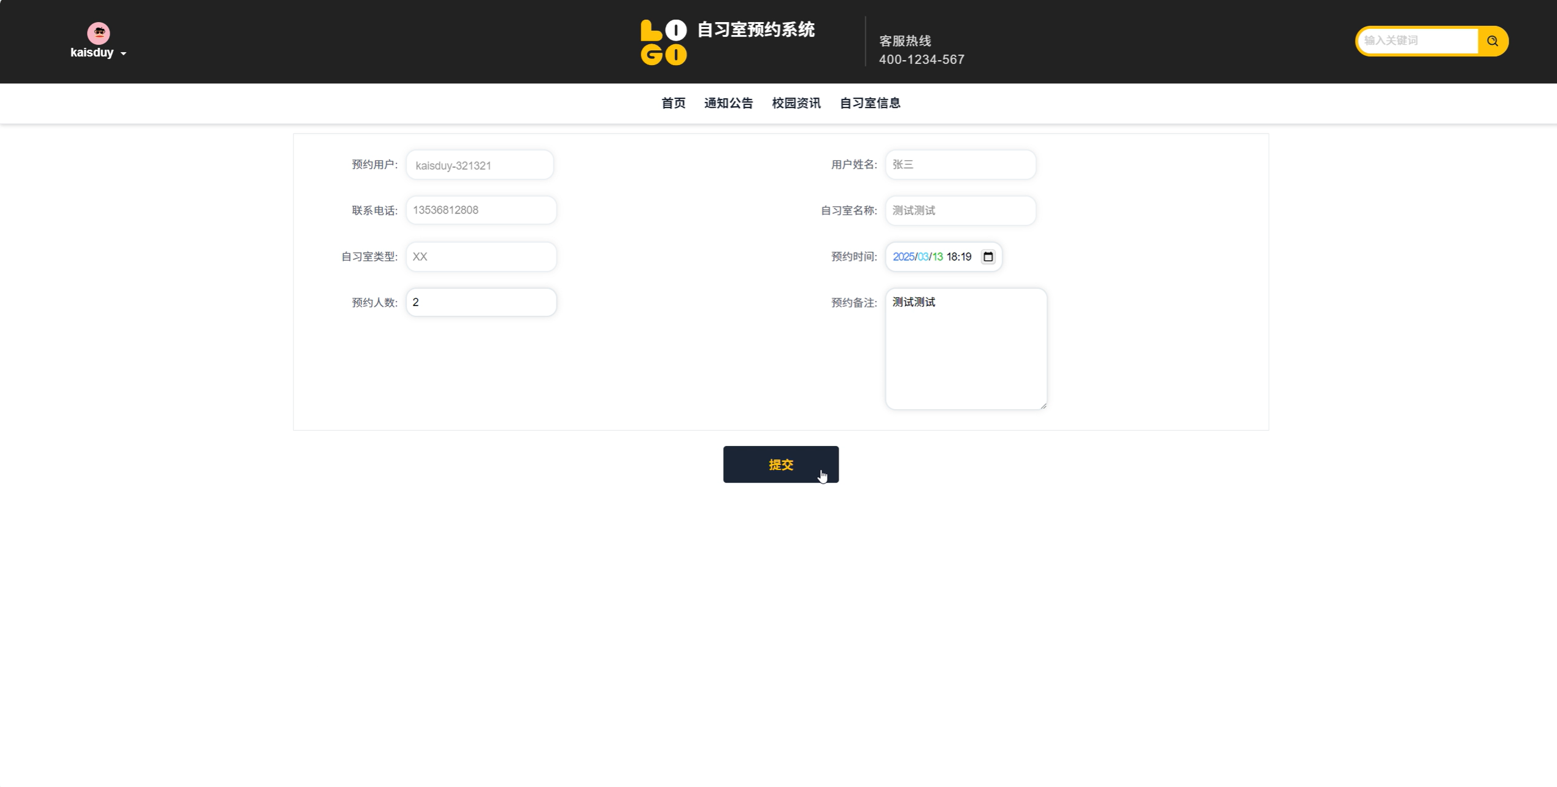Navigate to 自习室信息
Image resolution: width=1557 pixels, height=787 pixels.
[x=869, y=103]
